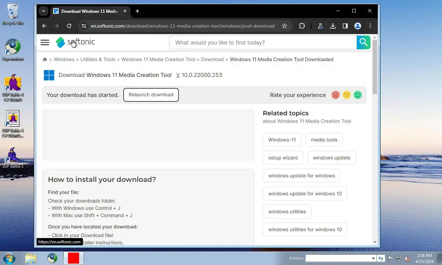Image resolution: width=442 pixels, height=265 pixels.
Task: Bookmark this page with the star
Action: point(285,26)
